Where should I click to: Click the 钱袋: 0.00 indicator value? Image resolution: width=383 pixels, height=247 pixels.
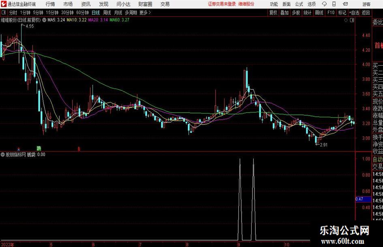[x=36, y=155]
